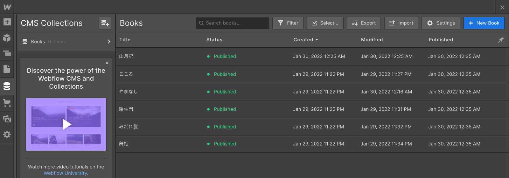Image resolution: width=509 pixels, height=178 pixels.
Task: Click the New Book button
Action: click(484, 23)
